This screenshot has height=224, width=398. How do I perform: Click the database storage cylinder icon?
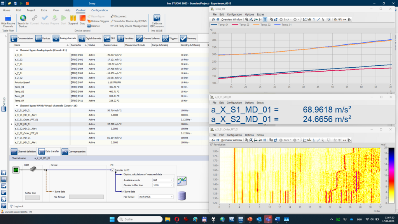click(x=182, y=196)
